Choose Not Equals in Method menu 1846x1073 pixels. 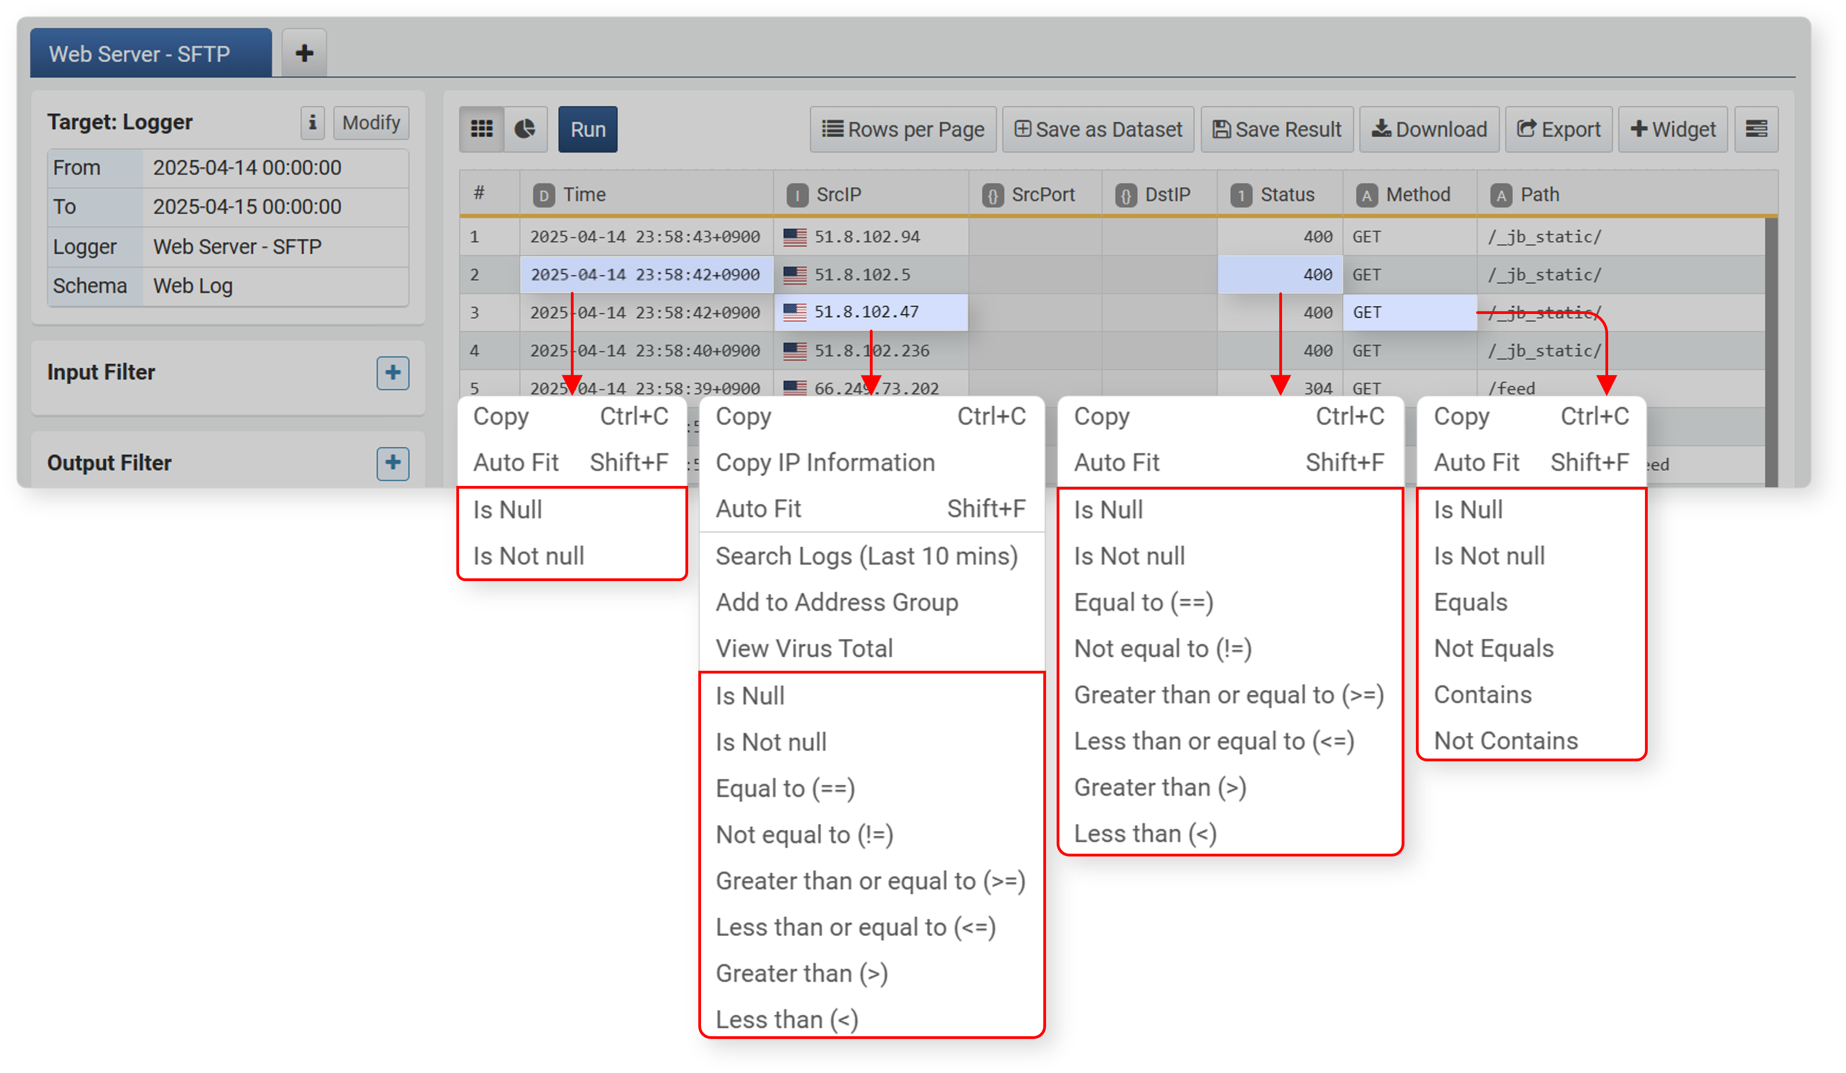point(1531,649)
